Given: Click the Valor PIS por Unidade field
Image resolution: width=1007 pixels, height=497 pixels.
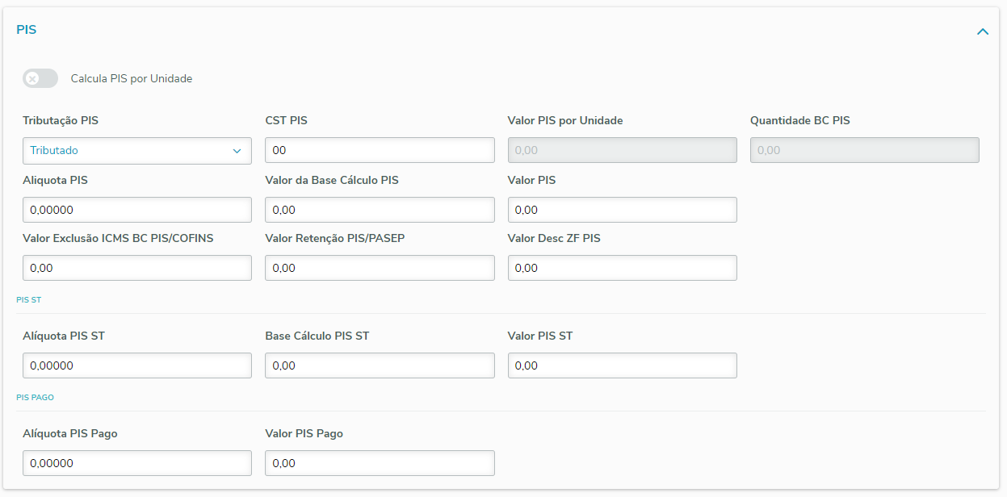Looking at the screenshot, I should click(622, 151).
